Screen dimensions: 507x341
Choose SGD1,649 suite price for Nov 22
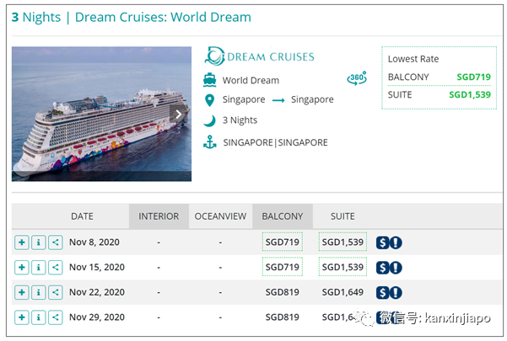342,292
